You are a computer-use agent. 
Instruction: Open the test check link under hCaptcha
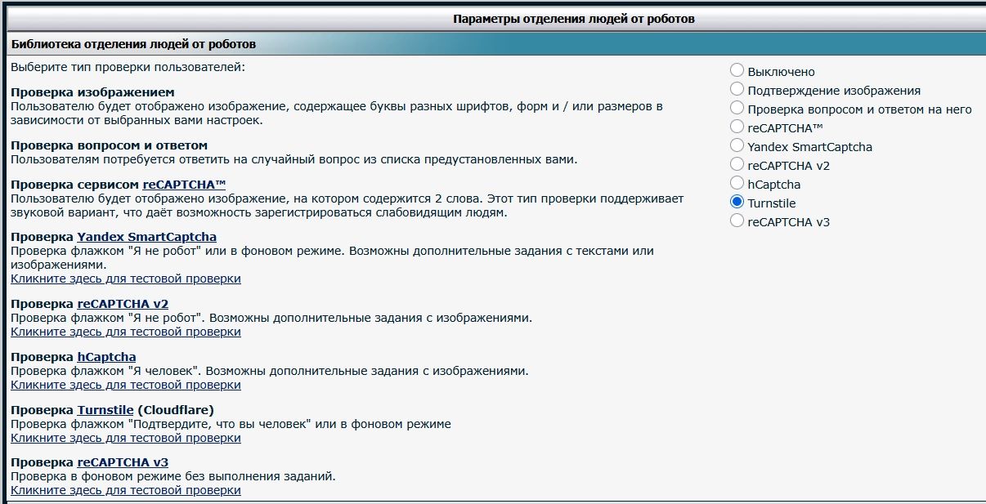125,385
